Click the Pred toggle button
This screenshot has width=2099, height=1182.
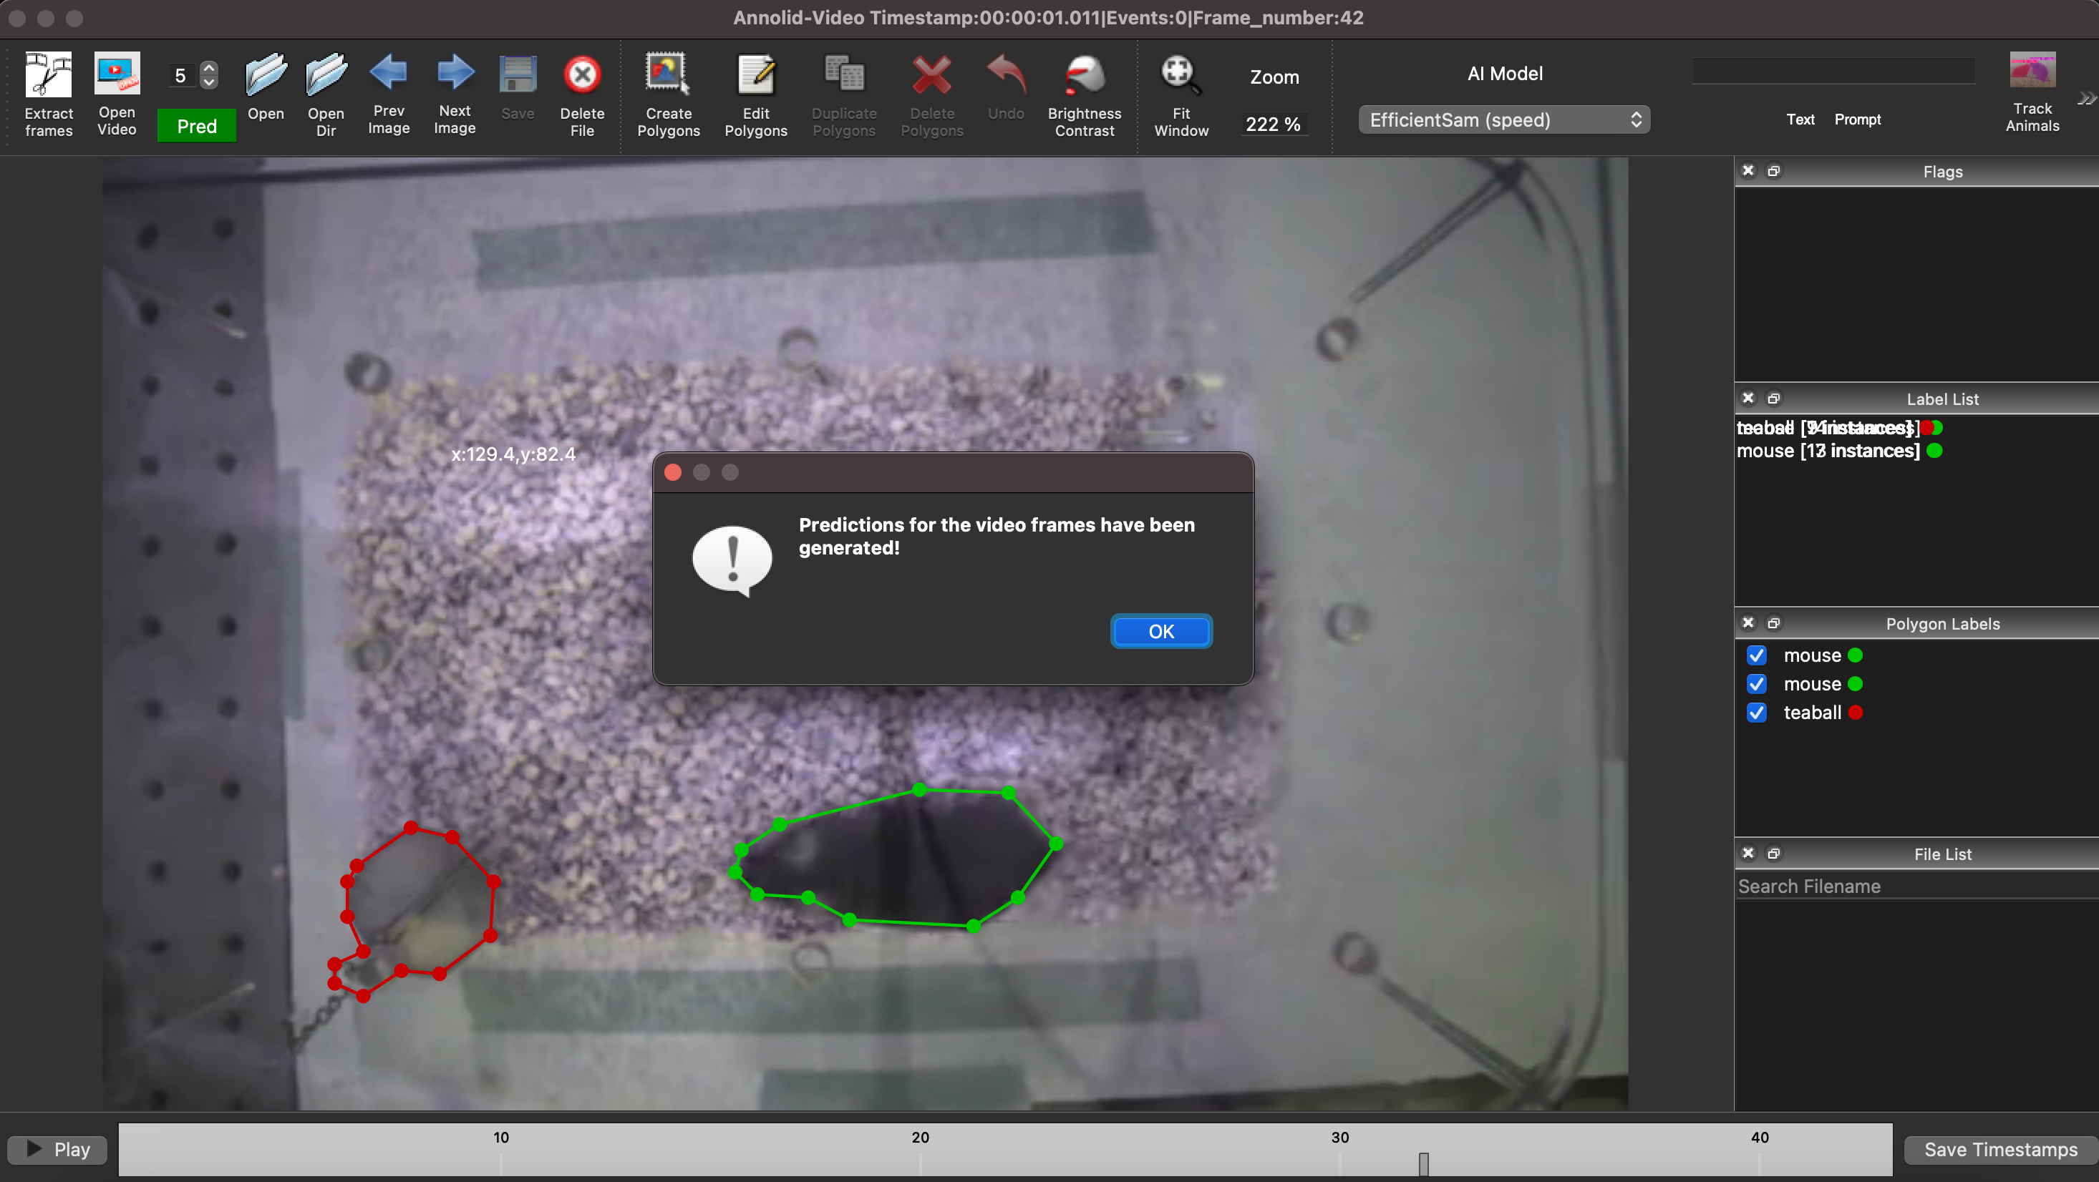click(196, 127)
